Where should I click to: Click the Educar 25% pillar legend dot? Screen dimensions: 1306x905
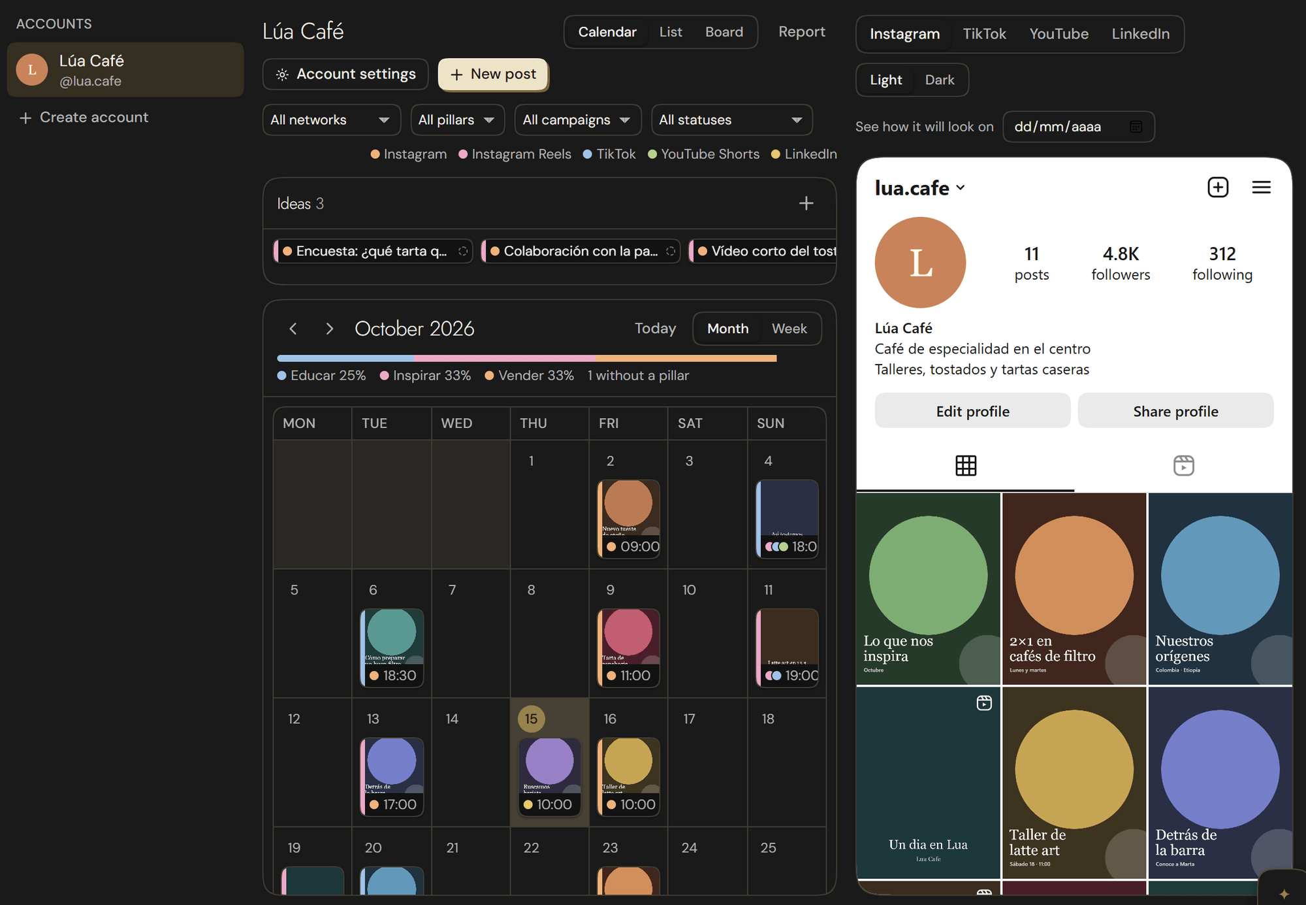(281, 376)
